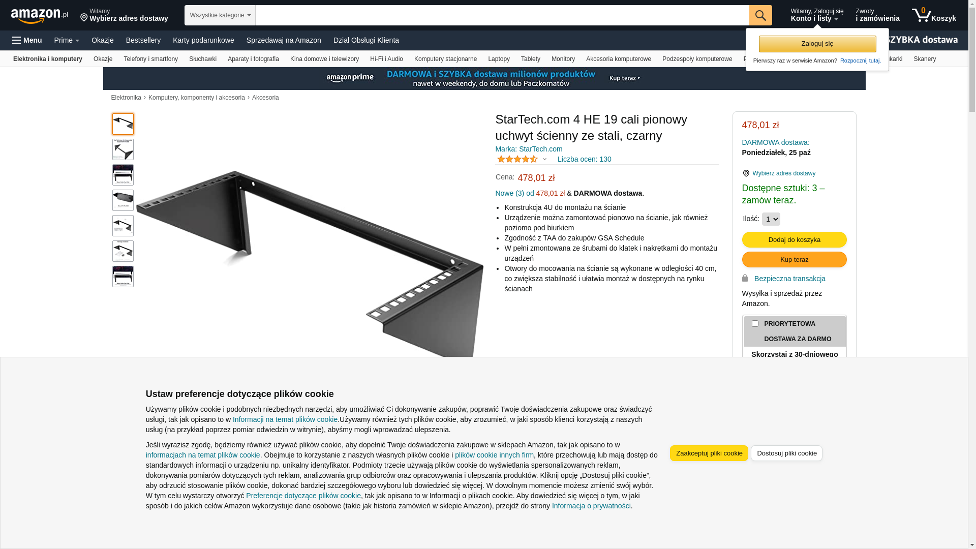The image size is (976, 549).
Task: Click the Bezpieczna transakcja lock icon
Action: click(745, 278)
